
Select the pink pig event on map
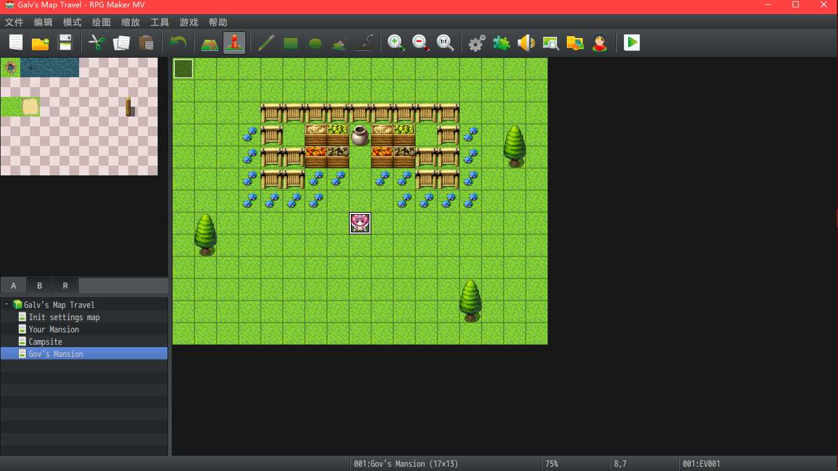(360, 223)
